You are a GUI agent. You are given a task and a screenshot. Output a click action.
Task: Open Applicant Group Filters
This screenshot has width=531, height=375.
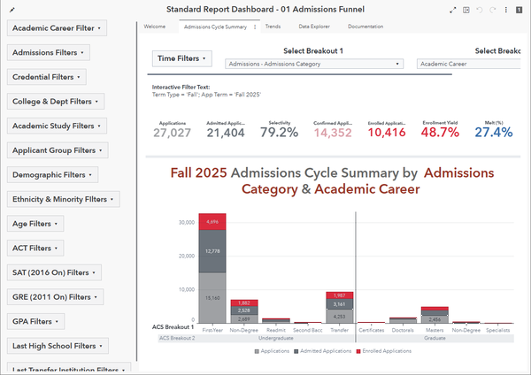[58, 150]
